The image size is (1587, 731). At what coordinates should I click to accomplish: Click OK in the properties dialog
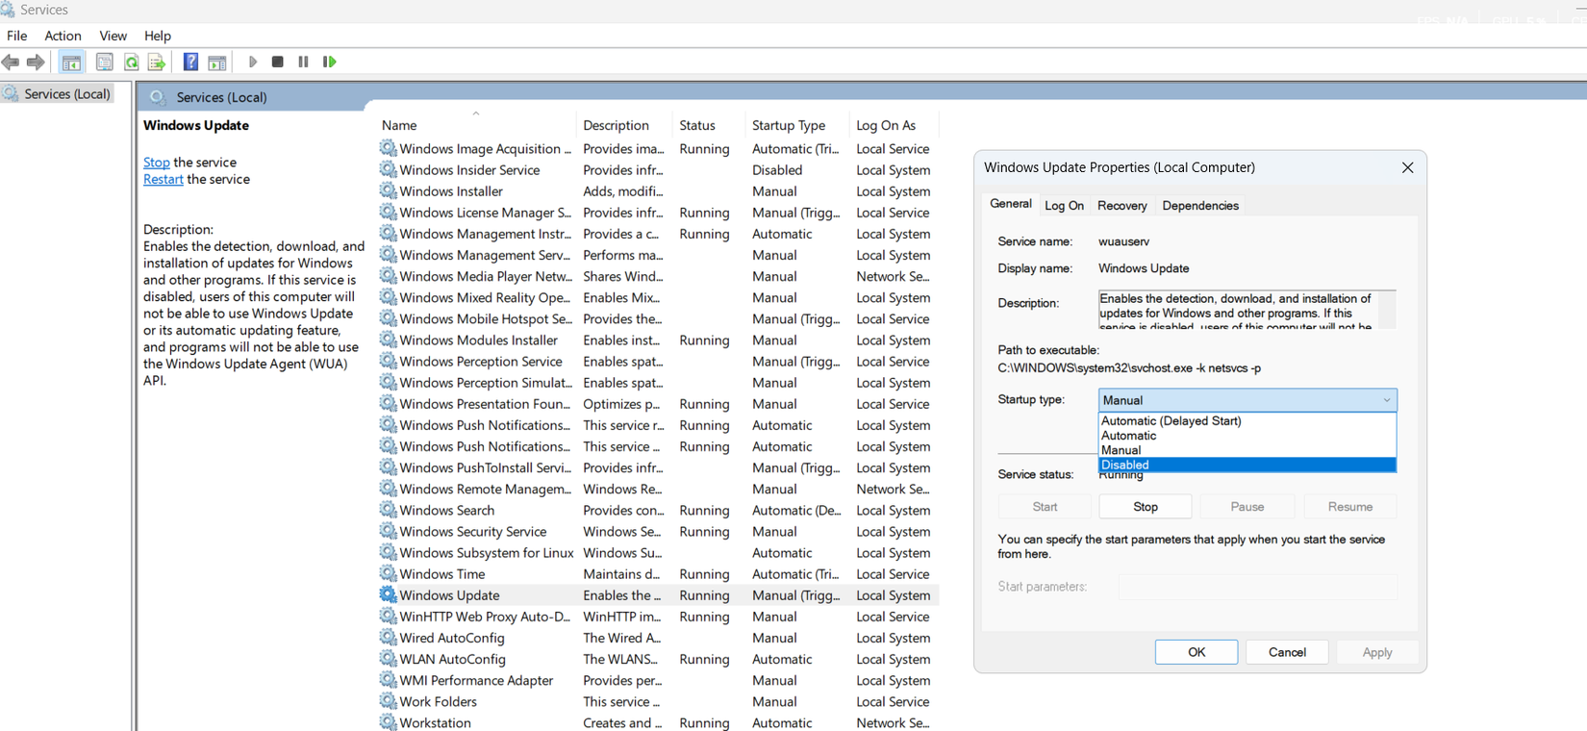[x=1196, y=652]
